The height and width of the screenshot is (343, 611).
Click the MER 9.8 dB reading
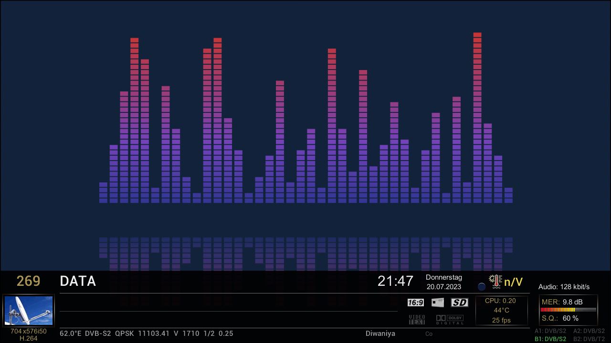(562, 302)
